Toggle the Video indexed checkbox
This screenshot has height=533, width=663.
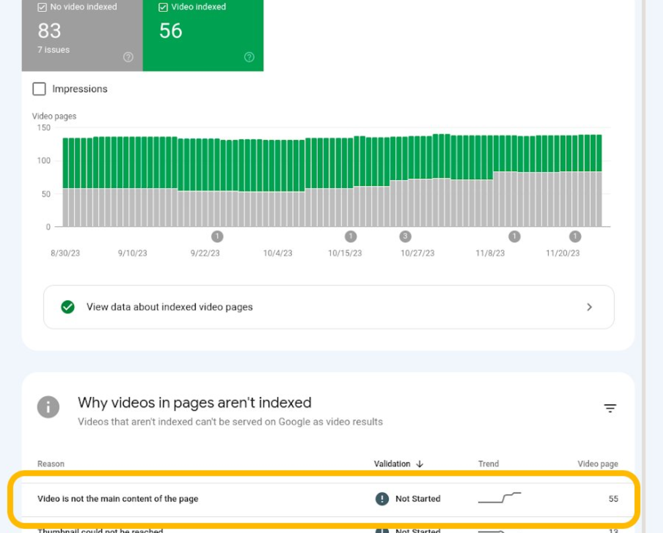pos(163,7)
